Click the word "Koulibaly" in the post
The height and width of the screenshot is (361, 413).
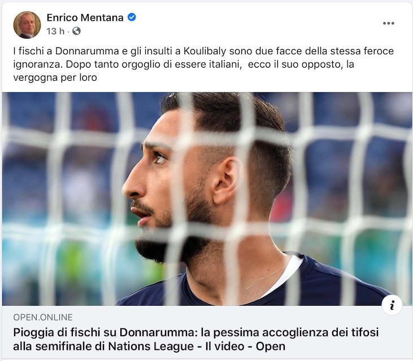(205, 51)
